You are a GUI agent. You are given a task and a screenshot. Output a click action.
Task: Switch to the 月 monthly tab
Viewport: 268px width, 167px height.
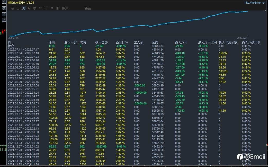[x=29, y=8]
